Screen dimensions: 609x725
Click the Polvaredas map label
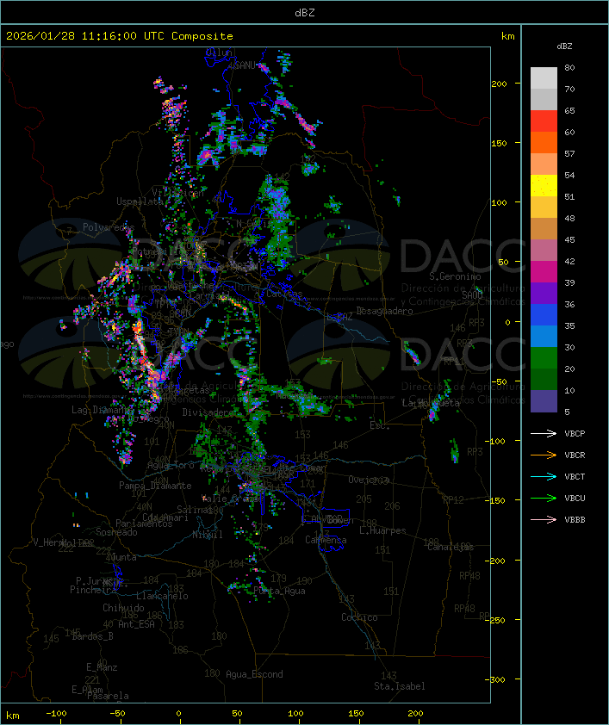(109, 227)
